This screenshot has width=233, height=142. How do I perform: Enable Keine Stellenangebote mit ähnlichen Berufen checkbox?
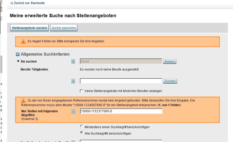[82, 91]
